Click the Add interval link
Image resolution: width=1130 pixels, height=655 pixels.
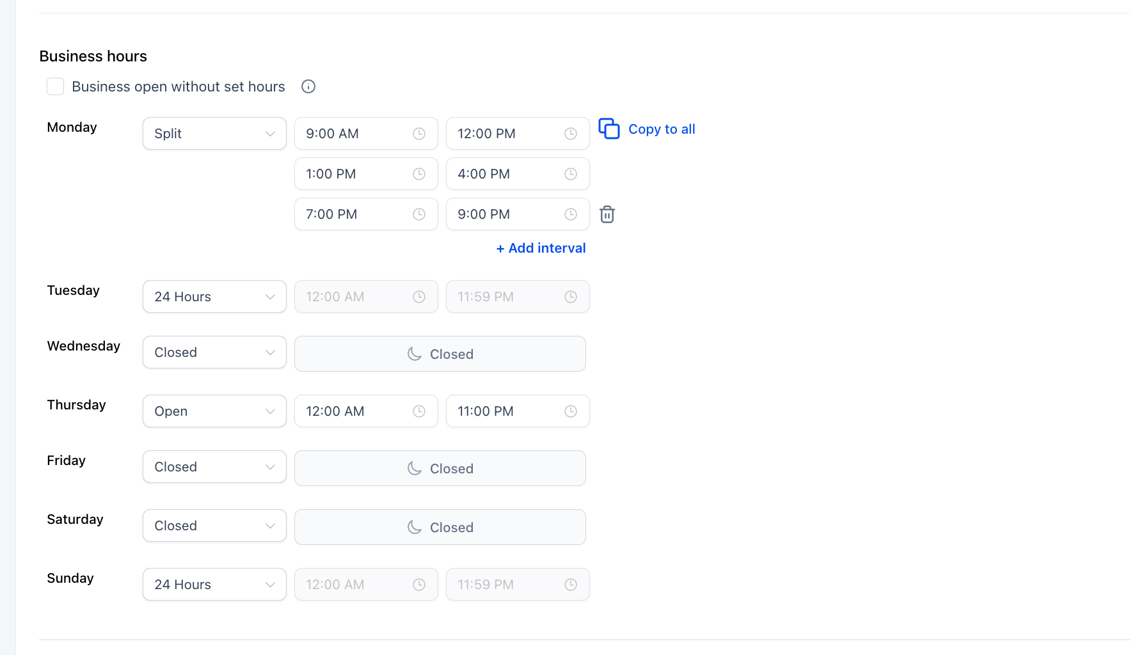click(x=541, y=248)
